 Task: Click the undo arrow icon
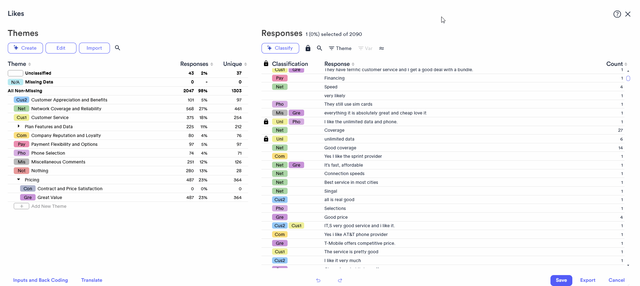coord(318,280)
